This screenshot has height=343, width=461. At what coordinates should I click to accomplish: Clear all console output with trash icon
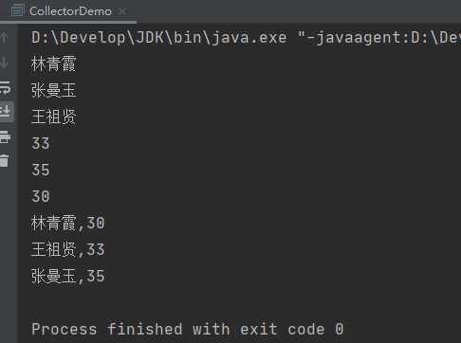[x=5, y=160]
